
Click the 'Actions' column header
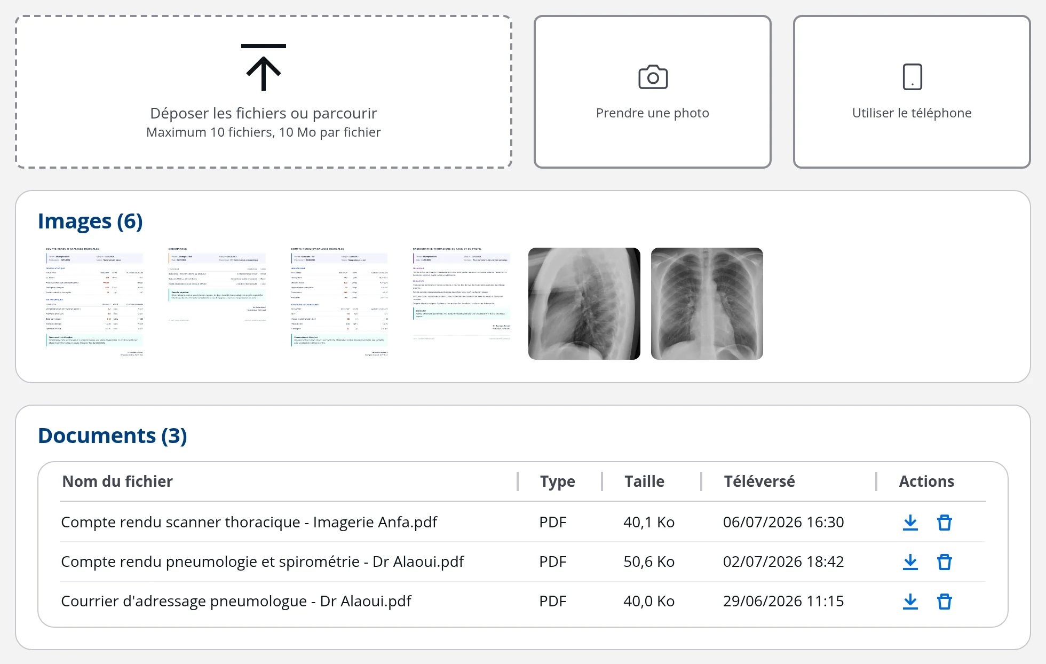[926, 481]
